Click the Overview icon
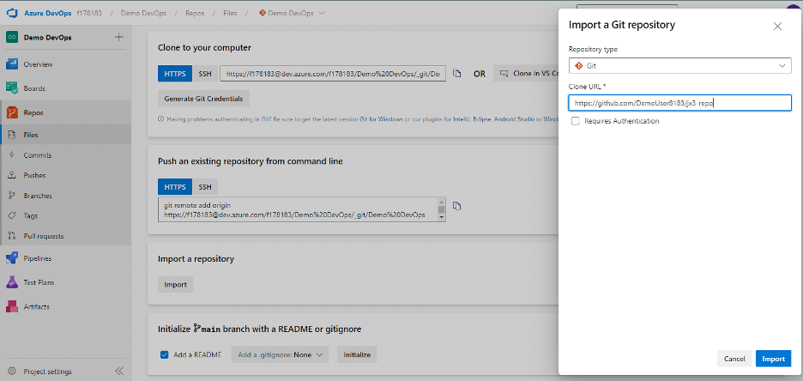 [12, 64]
